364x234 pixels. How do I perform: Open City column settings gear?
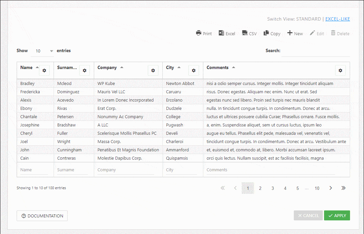(x=194, y=70)
